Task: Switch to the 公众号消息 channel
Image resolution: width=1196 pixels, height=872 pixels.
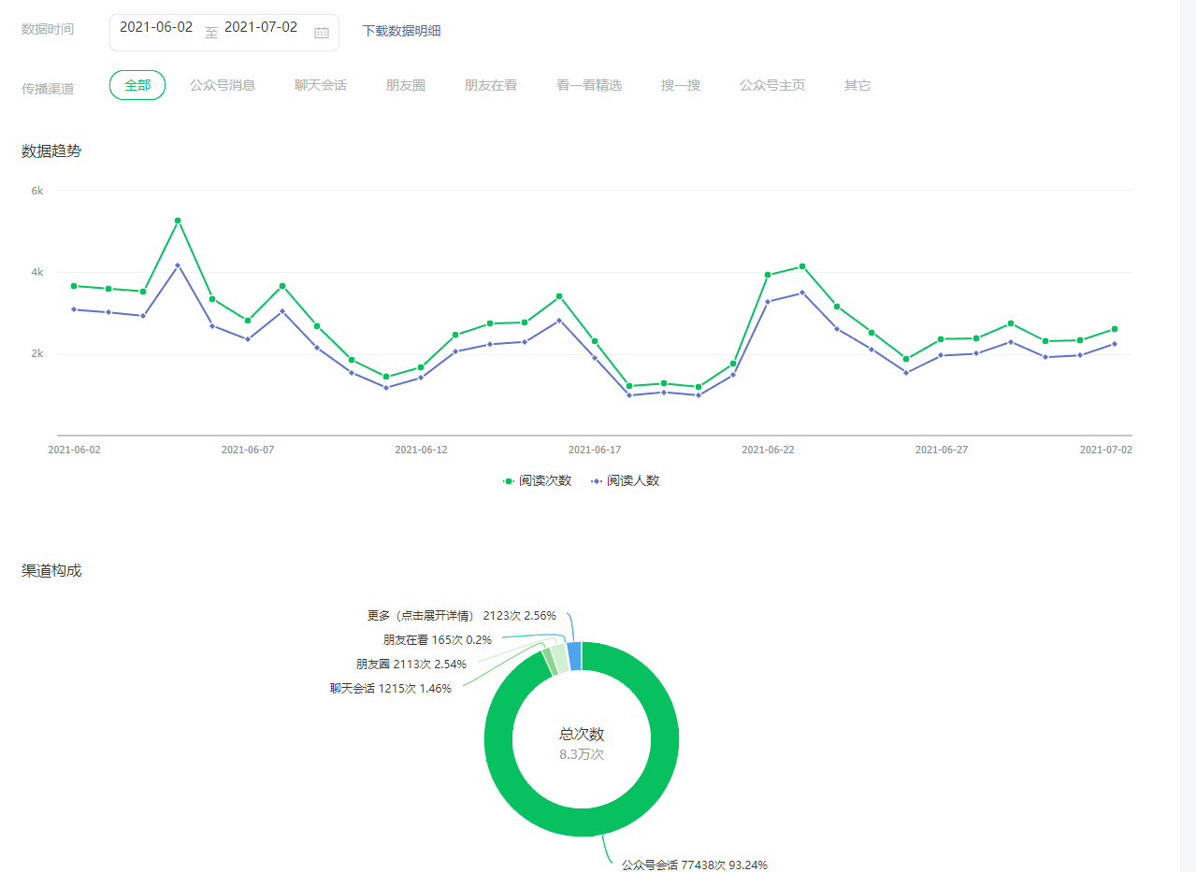Action: pyautogui.click(x=223, y=85)
